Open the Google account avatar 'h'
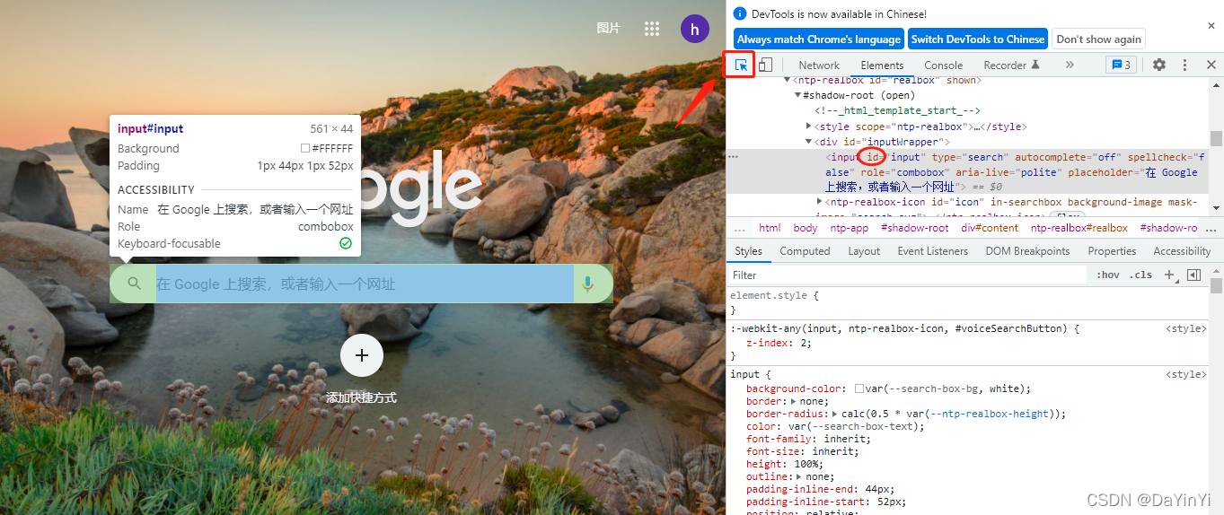 pos(695,29)
